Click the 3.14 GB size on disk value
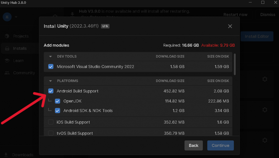Viewport: 279px width, 158px height. (222, 111)
